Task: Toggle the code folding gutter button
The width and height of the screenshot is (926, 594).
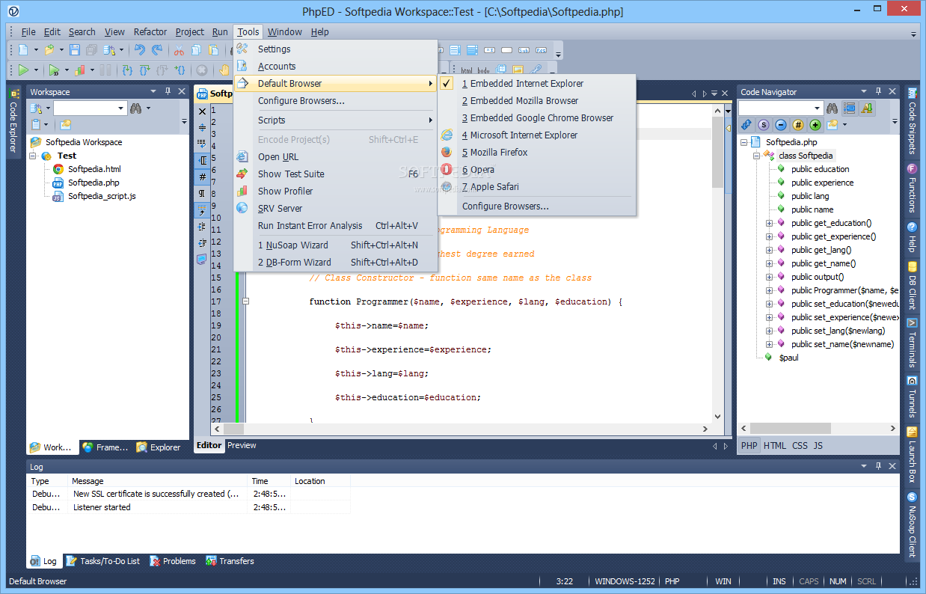Action: pos(202,160)
